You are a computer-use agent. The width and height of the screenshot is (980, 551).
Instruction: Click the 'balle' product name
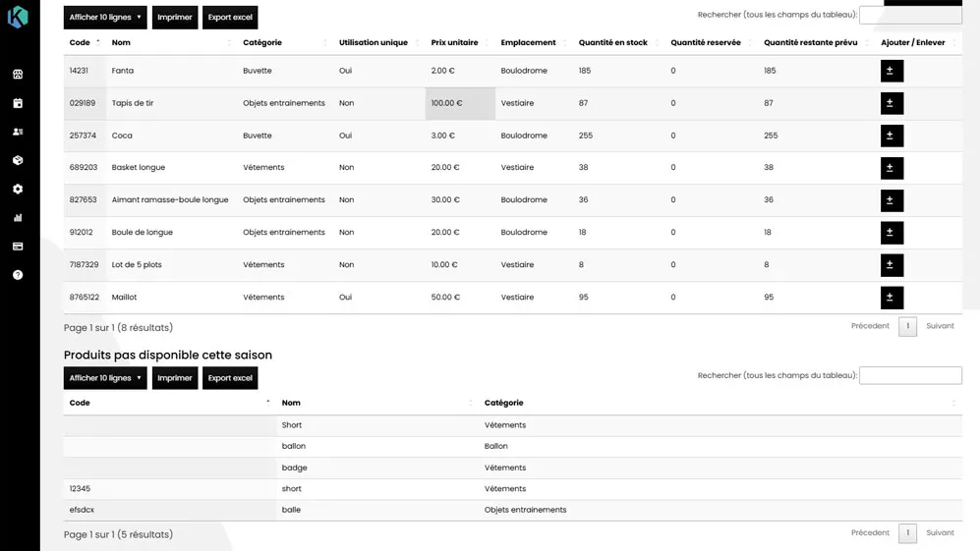[x=291, y=510]
